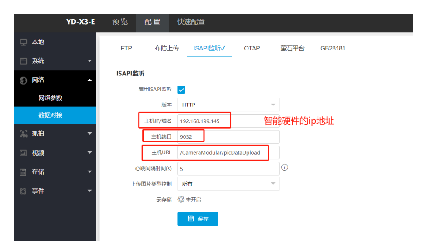Click the storage (存储) sidebar icon
Screen dimensions: 427x241
pyautogui.click(x=24, y=172)
